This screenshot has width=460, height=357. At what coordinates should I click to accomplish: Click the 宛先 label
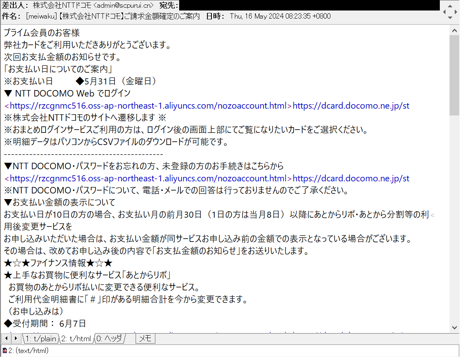click(169, 5)
